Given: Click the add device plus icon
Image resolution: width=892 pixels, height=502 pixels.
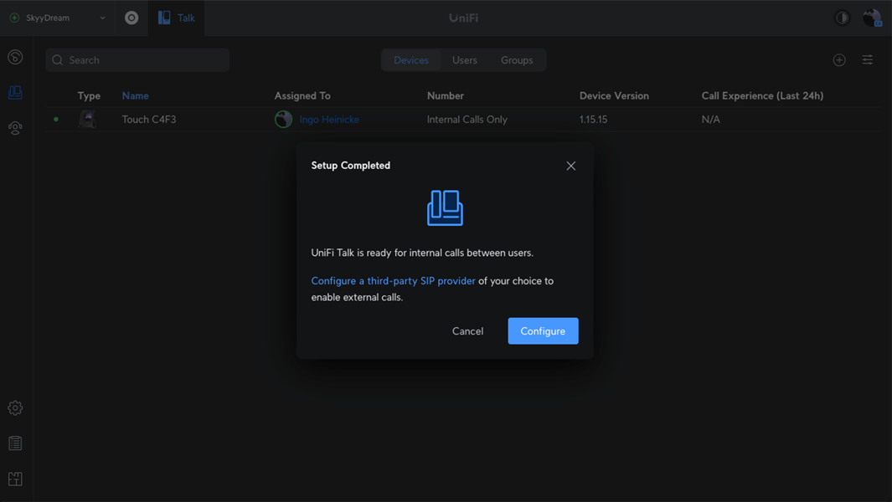Looking at the screenshot, I should [839, 60].
